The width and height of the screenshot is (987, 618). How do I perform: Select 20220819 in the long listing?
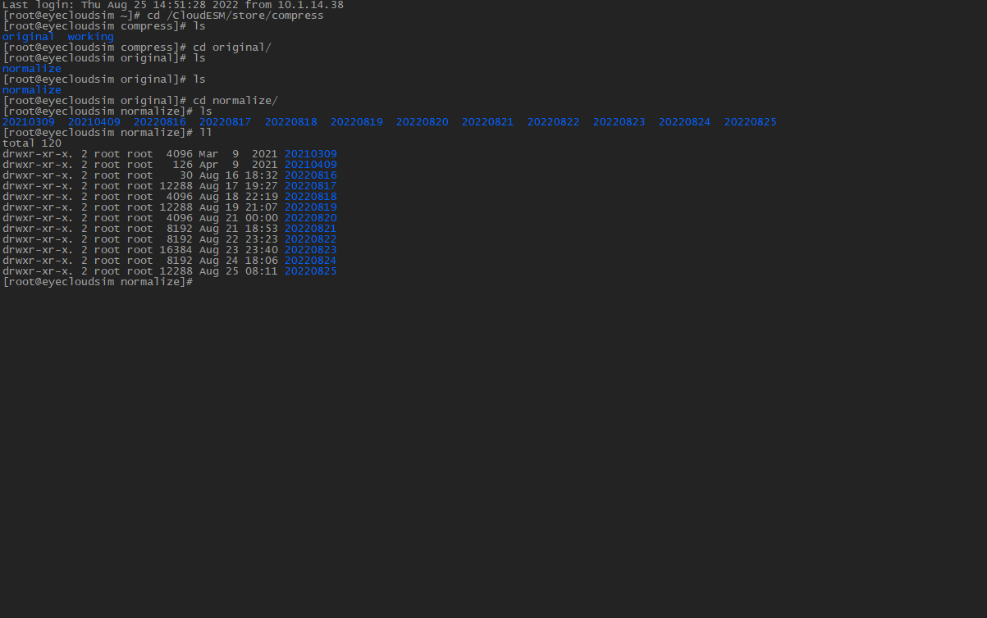[310, 207]
